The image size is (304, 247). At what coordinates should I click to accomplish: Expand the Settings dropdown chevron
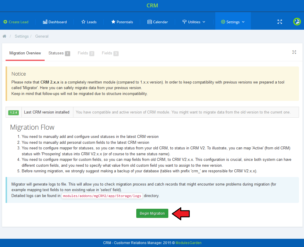[243, 22]
